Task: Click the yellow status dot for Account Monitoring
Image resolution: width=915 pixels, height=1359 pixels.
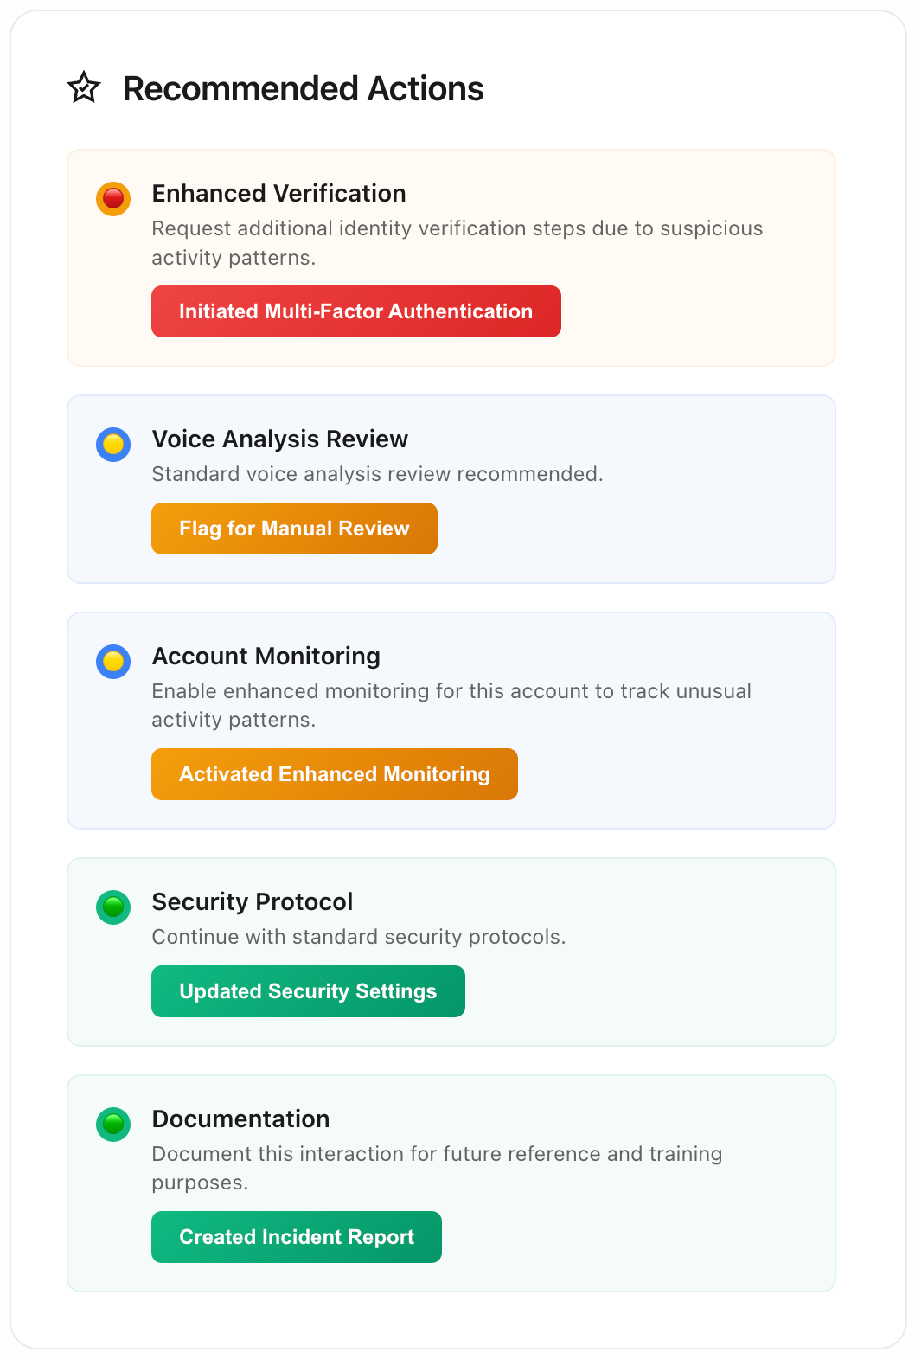Action: 113,662
